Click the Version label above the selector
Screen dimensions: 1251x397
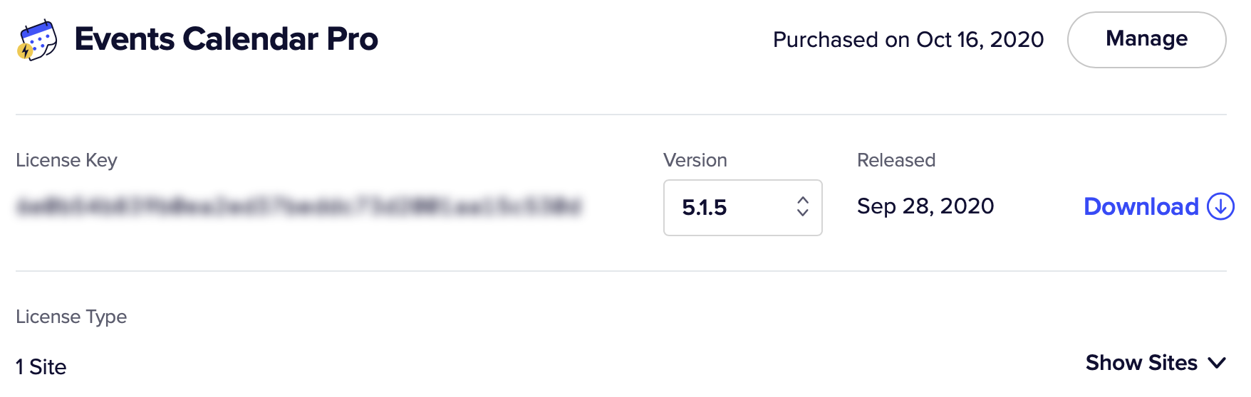695,160
